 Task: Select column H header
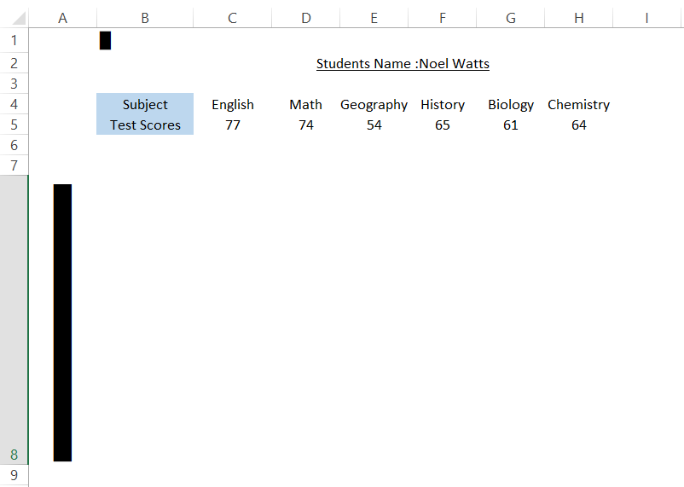[x=578, y=18]
